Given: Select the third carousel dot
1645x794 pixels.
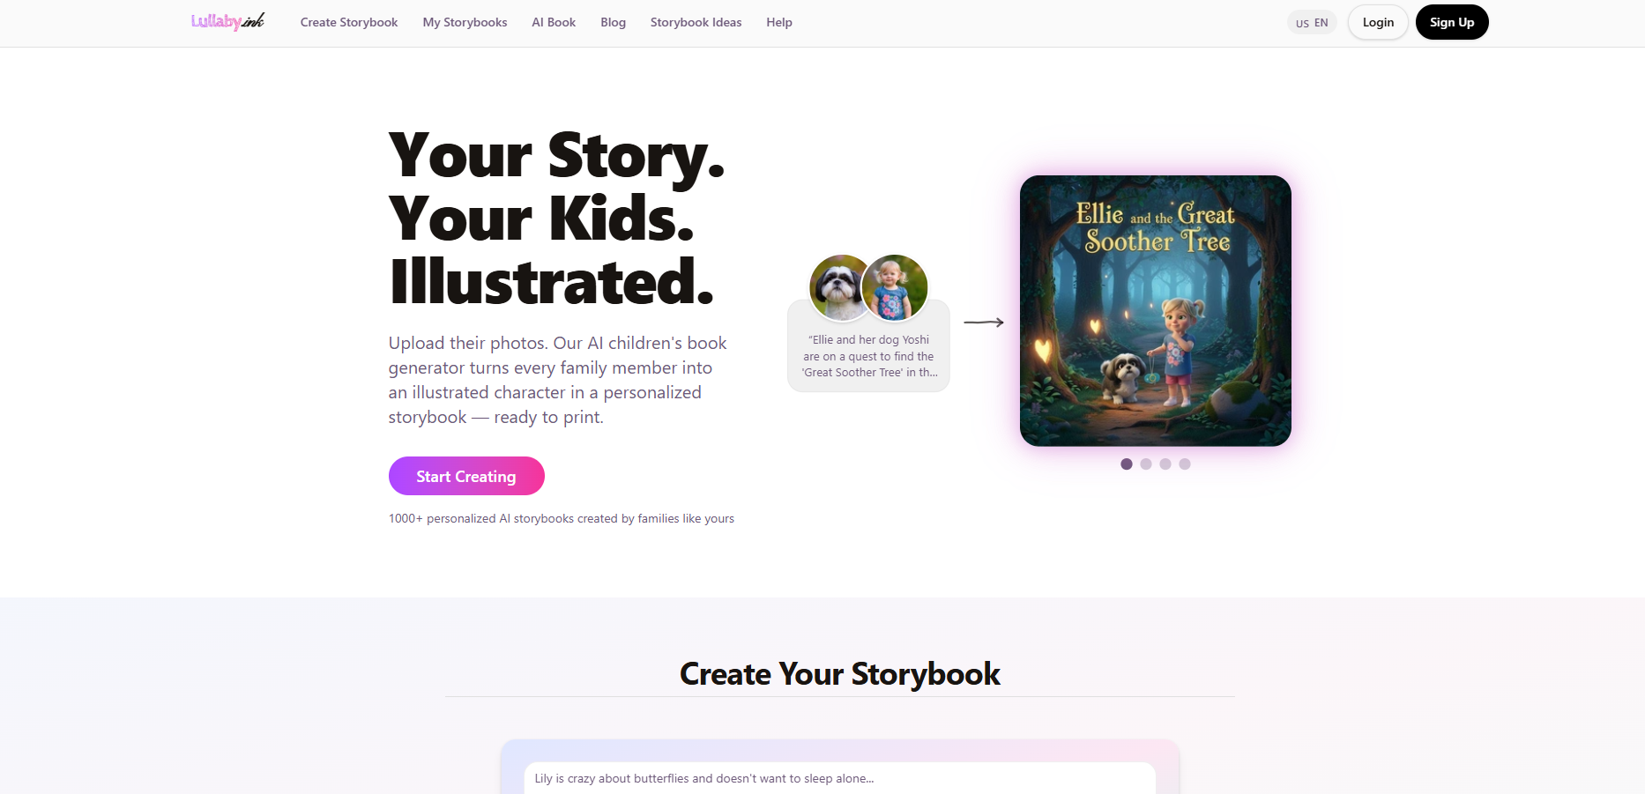Looking at the screenshot, I should pos(1165,464).
